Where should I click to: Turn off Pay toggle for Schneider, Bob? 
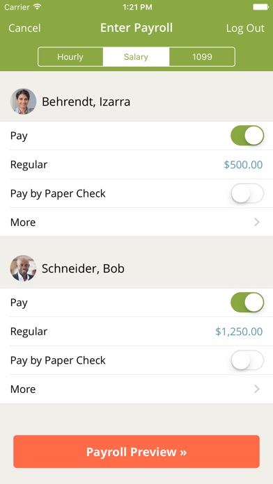247,302
